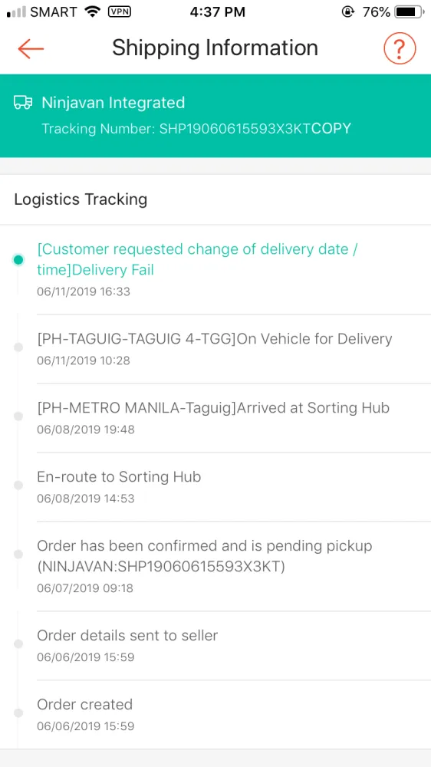This screenshot has width=431, height=767.
Task: Select the green Delivery Fail timeline dot
Action: tap(18, 260)
